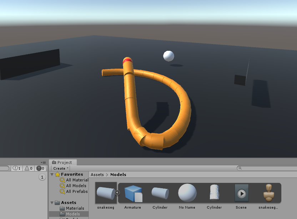This screenshot has height=219, width=297.
Task: Click the red snake head segment
Action: tap(127, 61)
